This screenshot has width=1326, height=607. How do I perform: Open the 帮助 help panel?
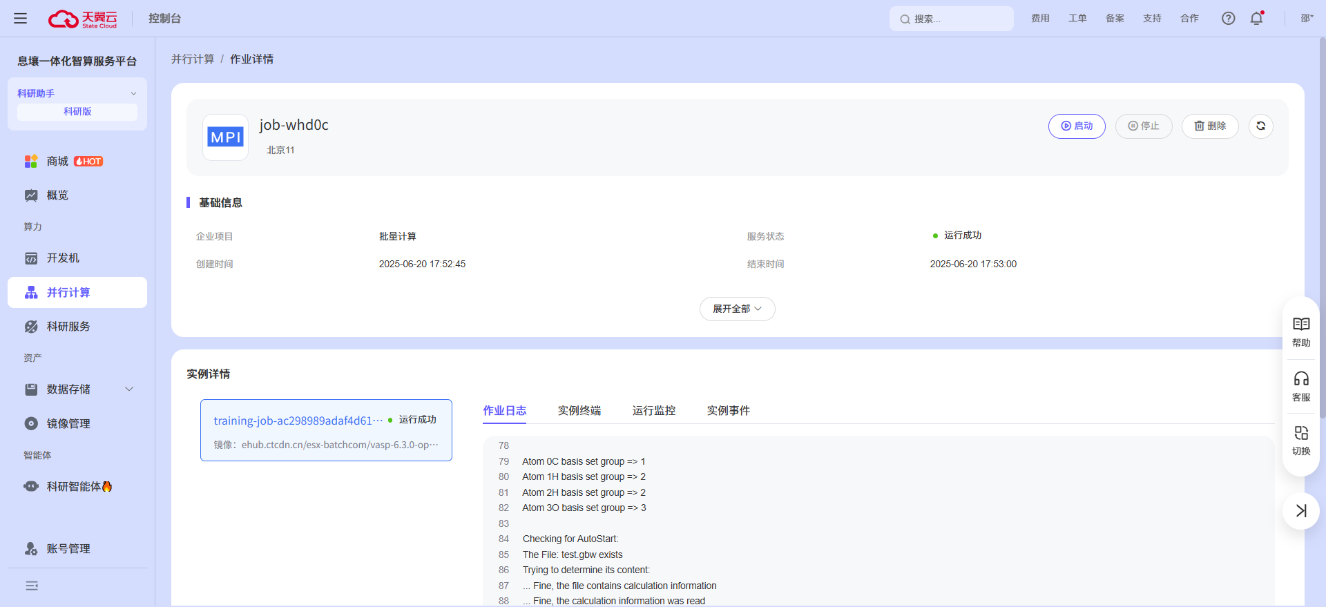coord(1301,332)
